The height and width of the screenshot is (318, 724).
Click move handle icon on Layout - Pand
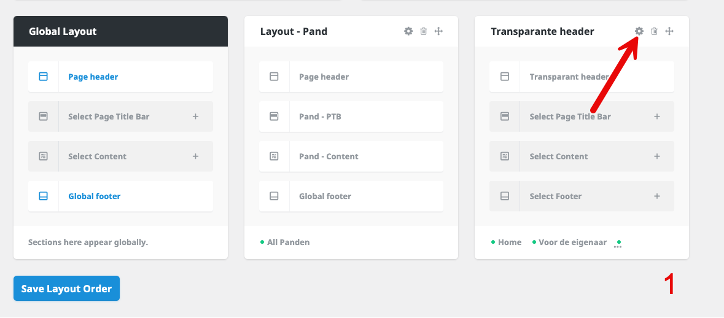pyautogui.click(x=438, y=31)
